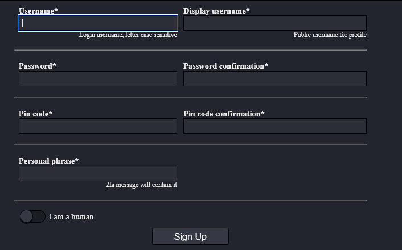402x250 pixels.
Task: Click the "Login username, letter case sensitive" hint
Action: click(x=128, y=35)
